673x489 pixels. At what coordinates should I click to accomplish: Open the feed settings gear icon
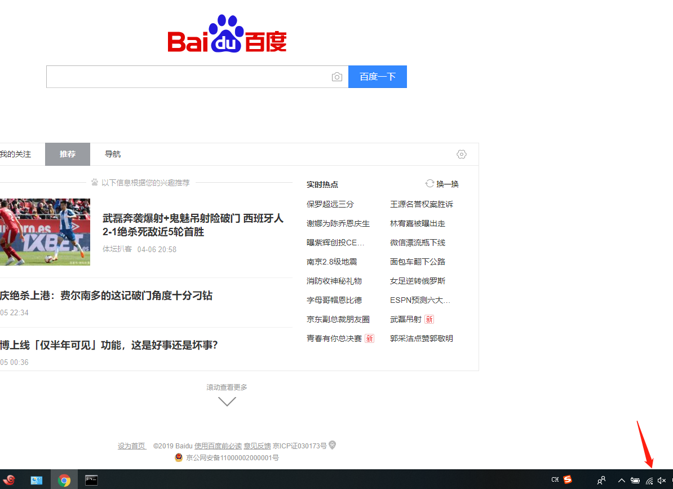pyautogui.click(x=462, y=154)
